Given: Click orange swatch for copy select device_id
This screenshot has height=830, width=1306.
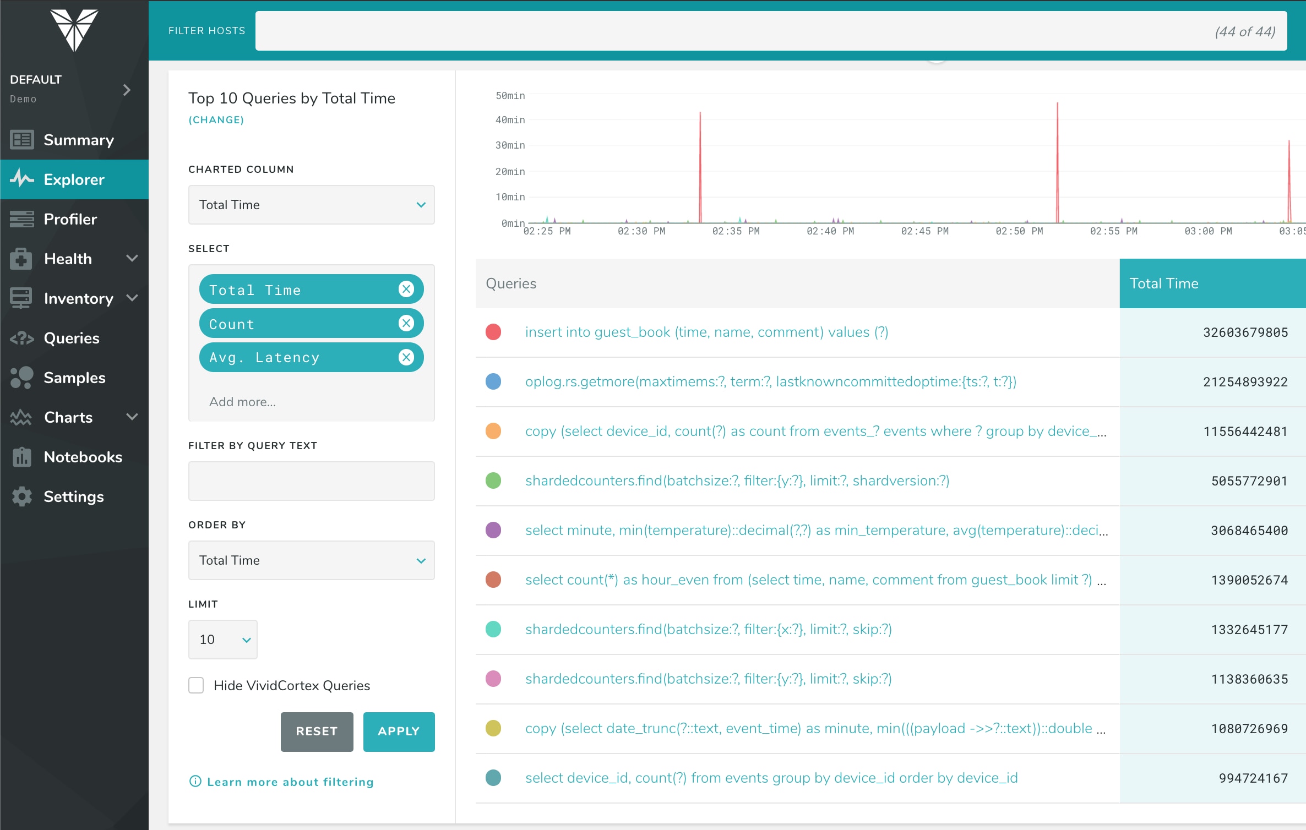Looking at the screenshot, I should click(493, 431).
